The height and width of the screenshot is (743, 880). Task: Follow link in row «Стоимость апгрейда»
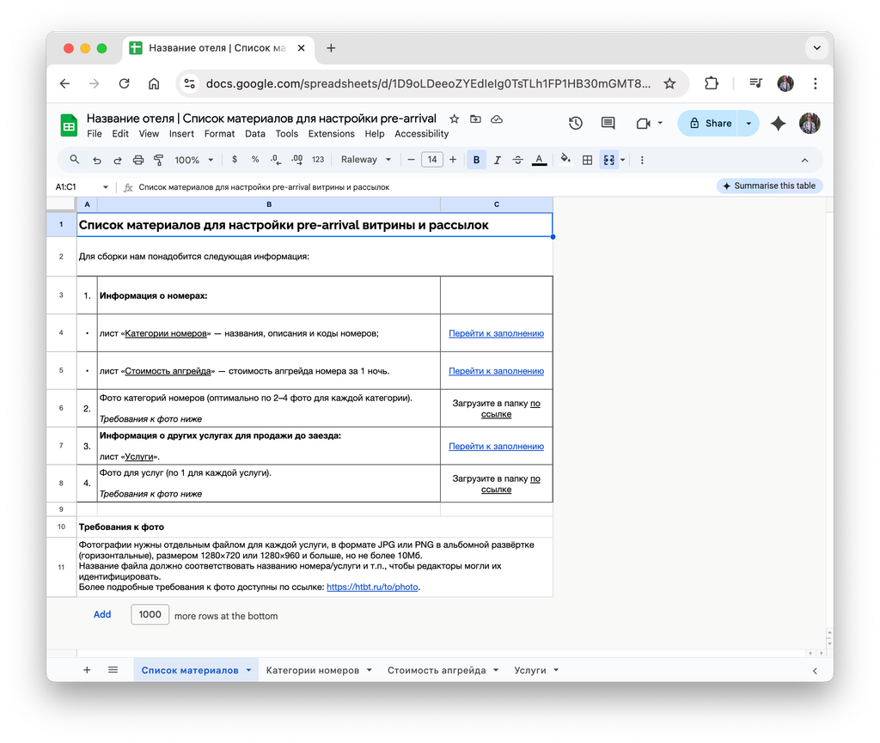click(x=496, y=371)
